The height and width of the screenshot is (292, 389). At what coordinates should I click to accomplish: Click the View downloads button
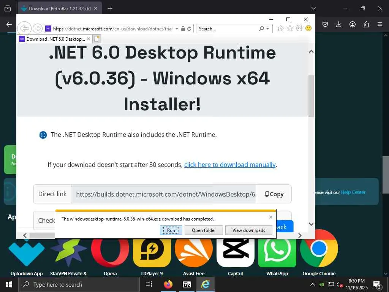point(248,230)
